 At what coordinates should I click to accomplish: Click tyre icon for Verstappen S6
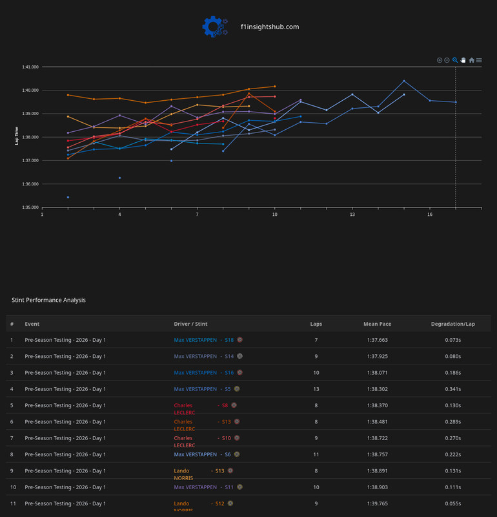[237, 454]
